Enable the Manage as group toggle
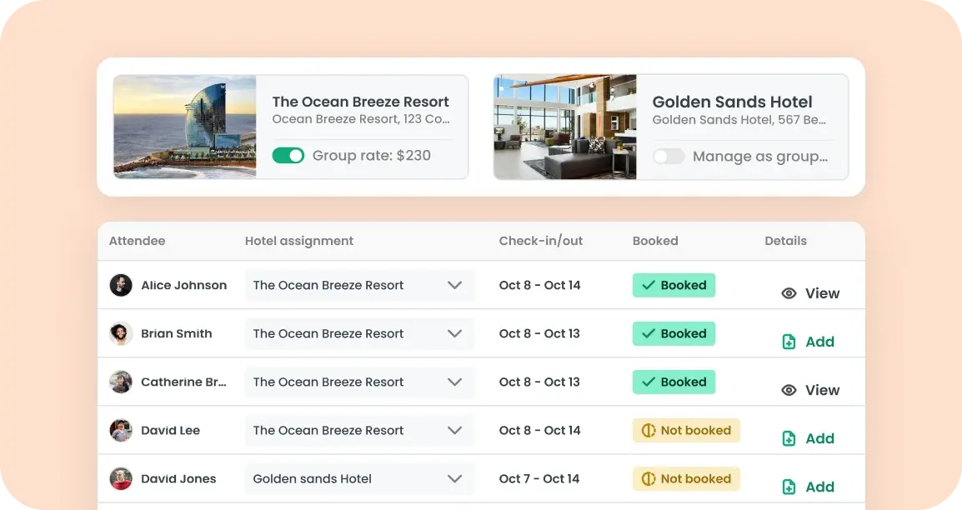 tap(669, 157)
